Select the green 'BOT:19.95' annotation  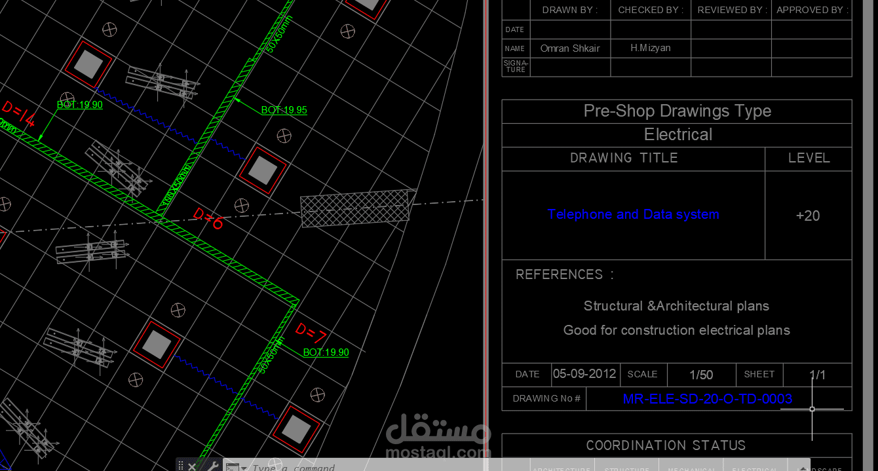[284, 110]
